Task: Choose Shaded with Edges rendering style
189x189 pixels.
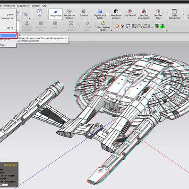Action: tap(100, 14)
